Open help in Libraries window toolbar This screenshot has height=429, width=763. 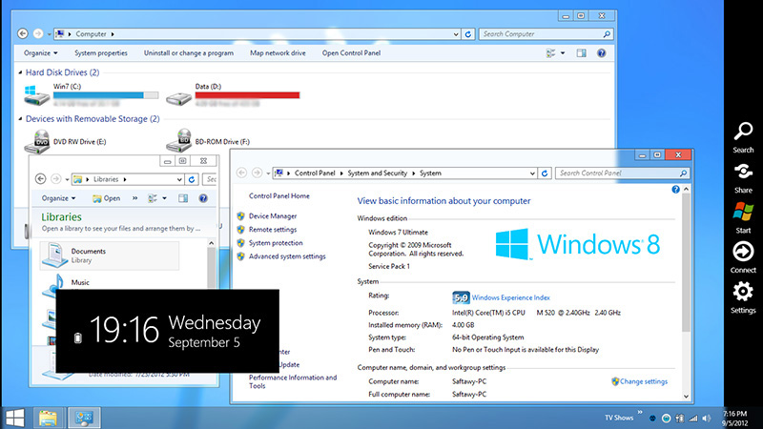click(x=203, y=198)
